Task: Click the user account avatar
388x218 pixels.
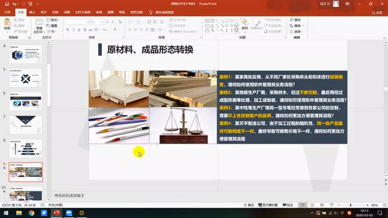Action: click(x=336, y=4)
